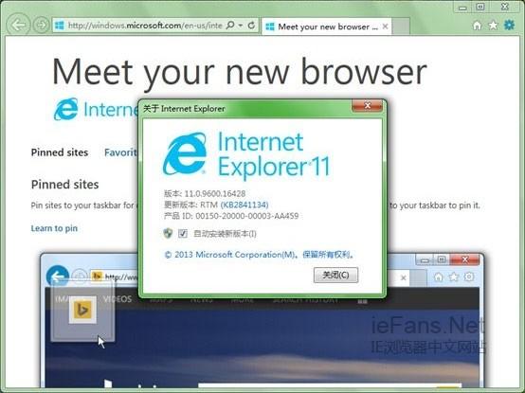Screen dimensions: 525x393
Task: Maximize the main Internet Explorer window
Action: [x=480, y=7]
